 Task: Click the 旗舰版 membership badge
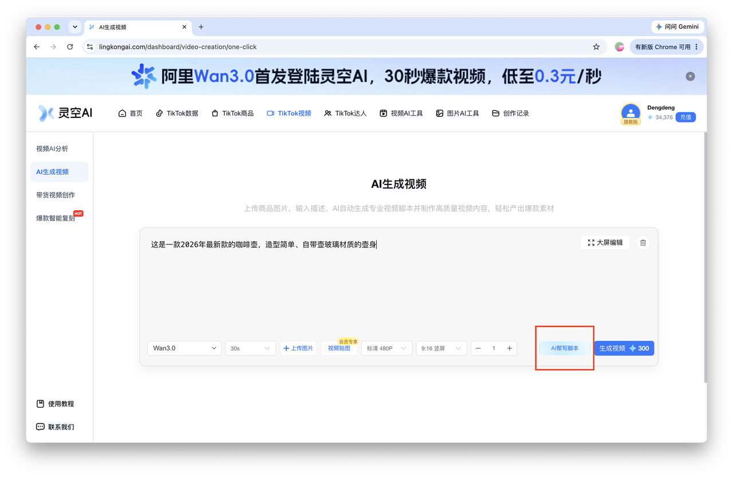pos(630,122)
